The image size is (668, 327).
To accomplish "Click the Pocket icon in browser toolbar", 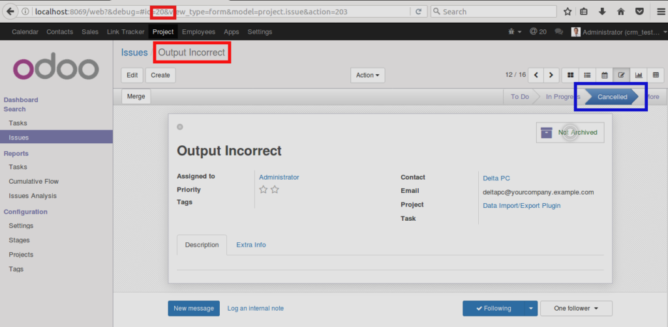I will click(639, 12).
